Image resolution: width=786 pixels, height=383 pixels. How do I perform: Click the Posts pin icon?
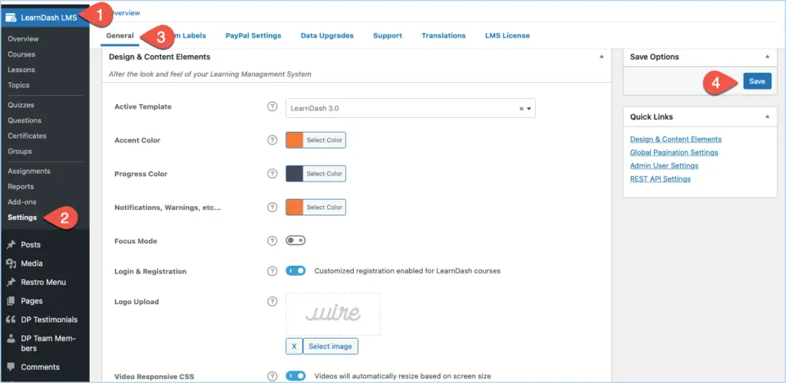(11, 244)
